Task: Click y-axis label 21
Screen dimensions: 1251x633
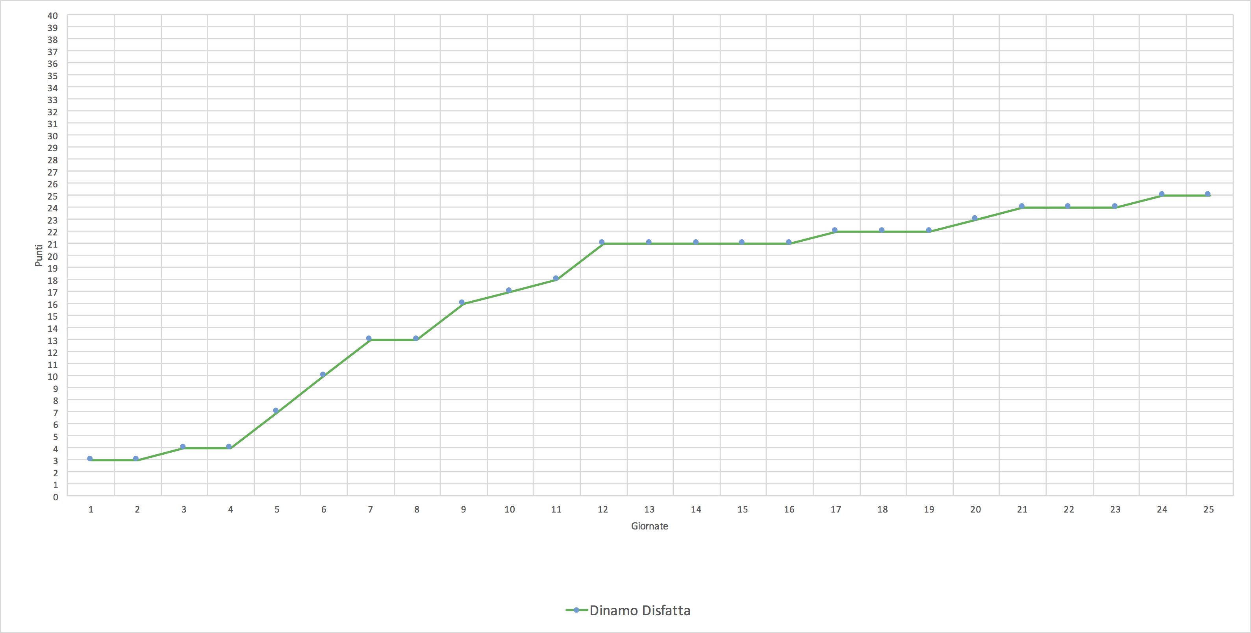Action: [52, 244]
